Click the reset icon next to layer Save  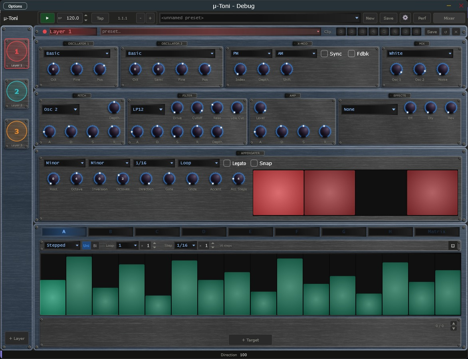pyautogui.click(x=446, y=32)
